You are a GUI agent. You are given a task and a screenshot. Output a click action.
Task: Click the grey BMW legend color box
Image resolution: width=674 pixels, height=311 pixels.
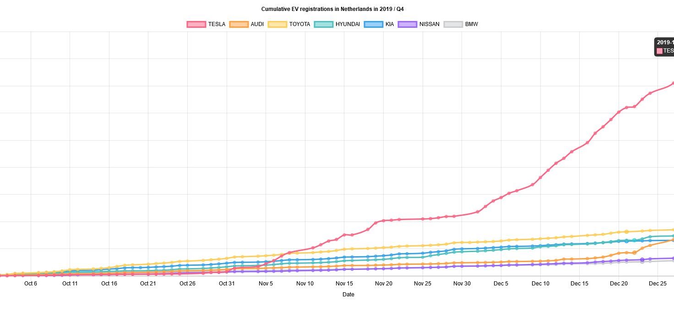click(453, 24)
